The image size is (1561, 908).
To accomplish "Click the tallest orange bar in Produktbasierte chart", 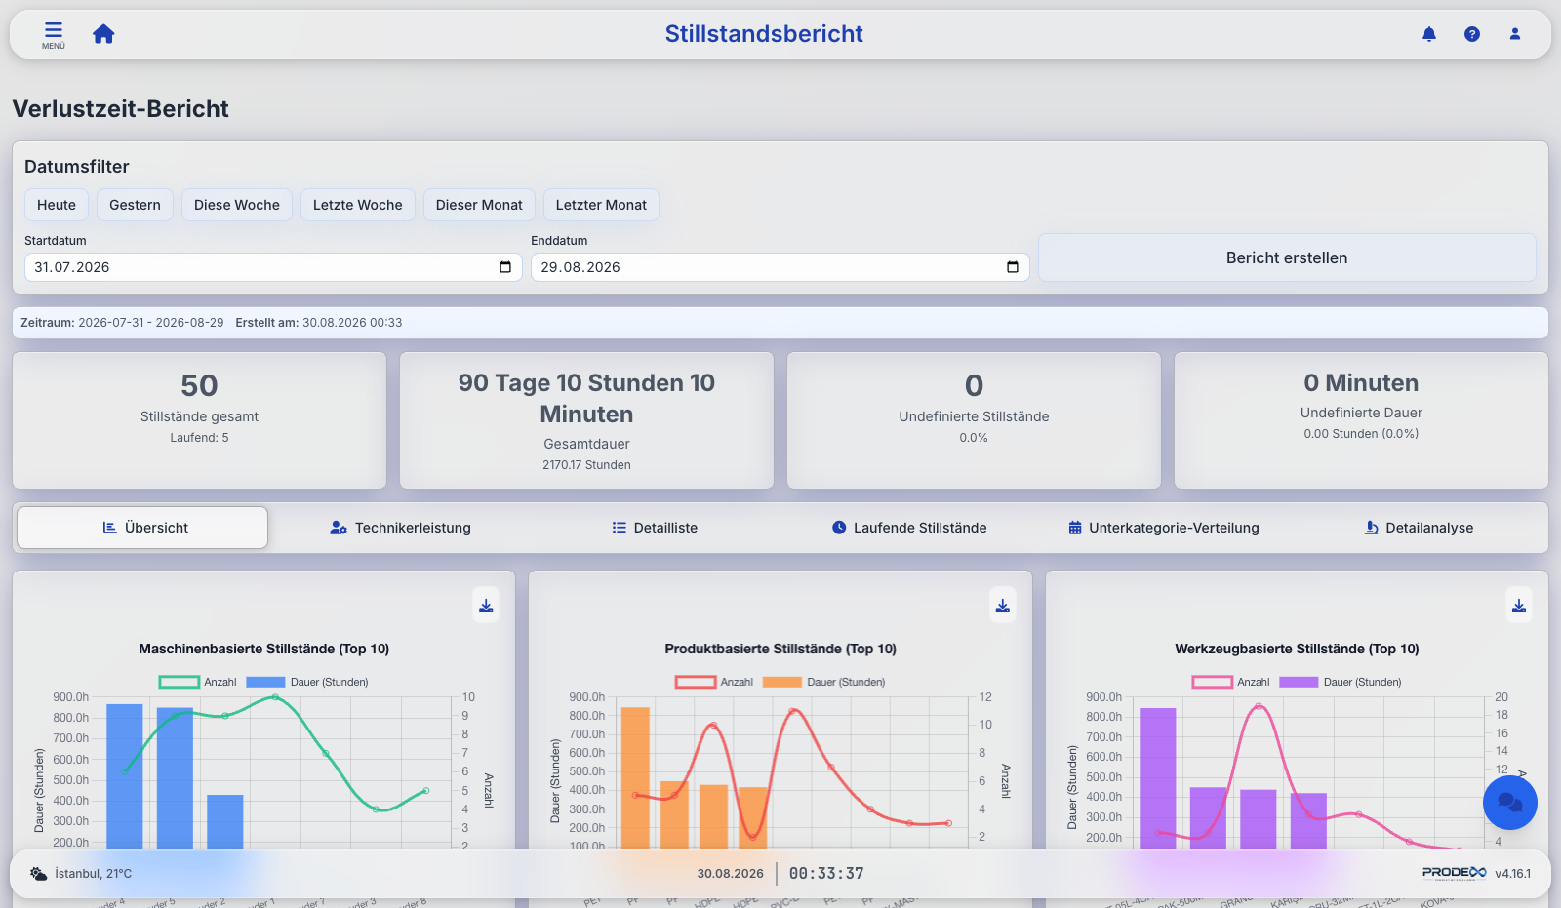I will (635, 778).
